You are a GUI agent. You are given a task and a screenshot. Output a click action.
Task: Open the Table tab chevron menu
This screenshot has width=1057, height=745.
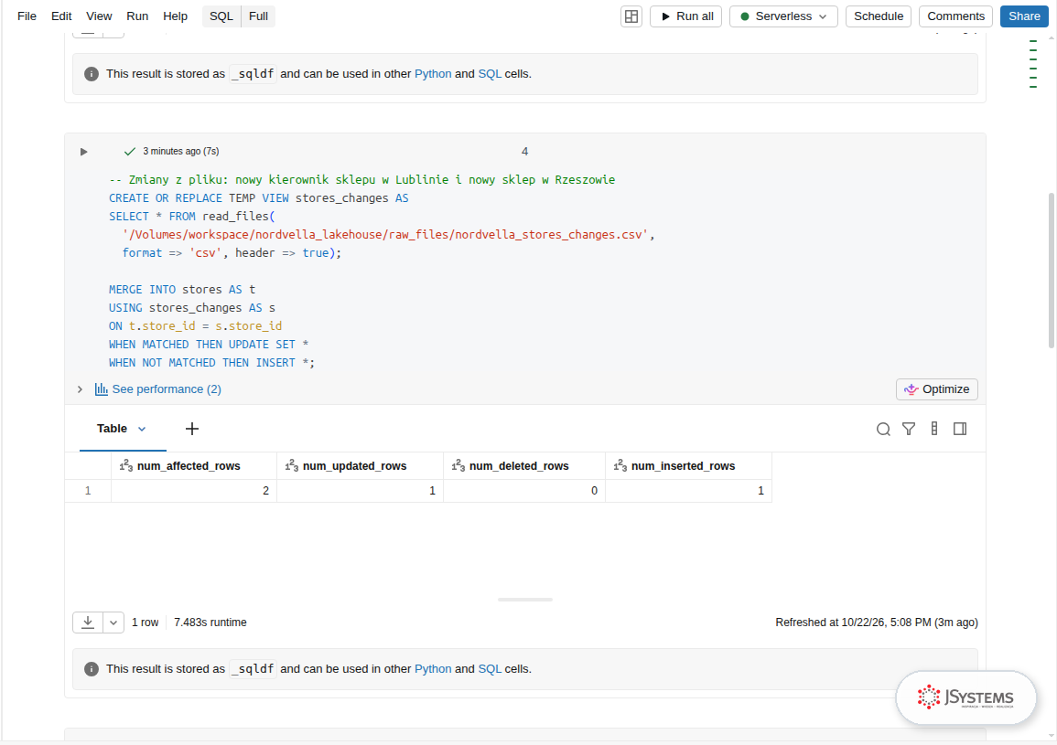click(x=142, y=429)
